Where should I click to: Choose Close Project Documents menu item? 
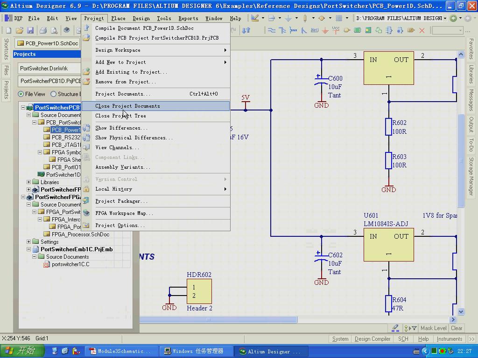pos(156,106)
